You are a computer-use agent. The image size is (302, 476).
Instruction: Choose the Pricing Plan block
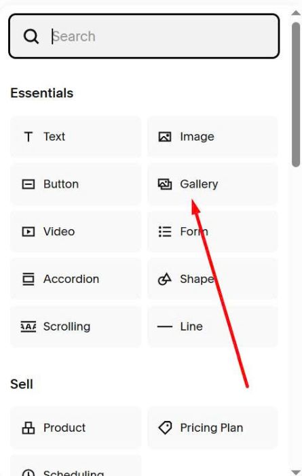tap(212, 428)
